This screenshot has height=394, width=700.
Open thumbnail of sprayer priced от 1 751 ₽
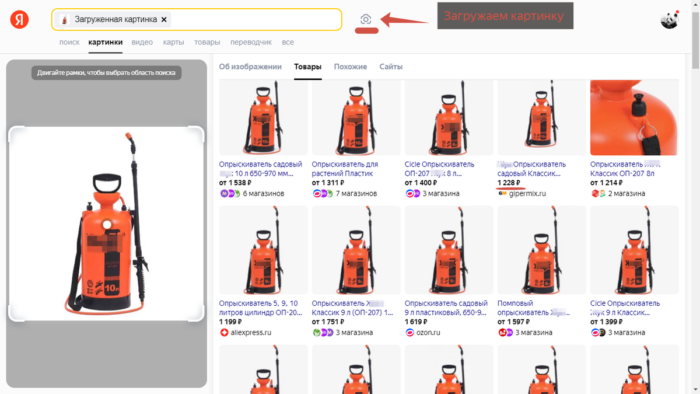[356, 250]
